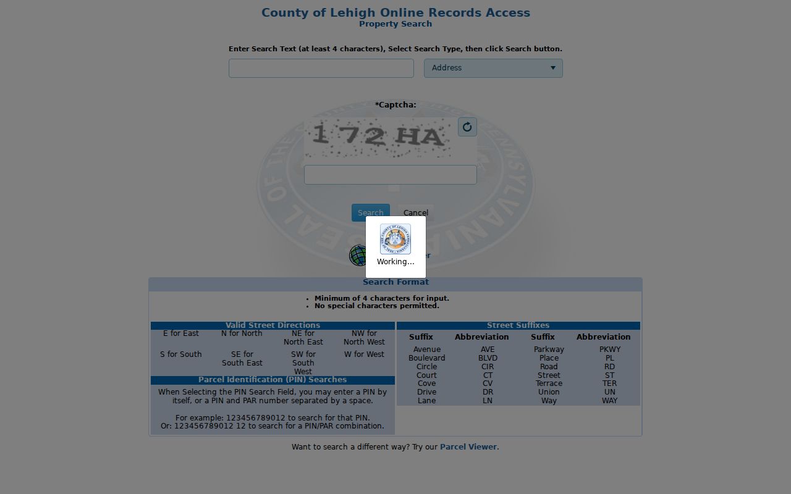Click the captcha answer input field
The width and height of the screenshot is (791, 494).
tap(391, 175)
